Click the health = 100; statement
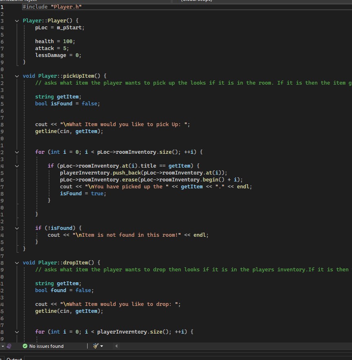Image resolution: width=352 pixels, height=360 pixels. [x=55, y=41]
